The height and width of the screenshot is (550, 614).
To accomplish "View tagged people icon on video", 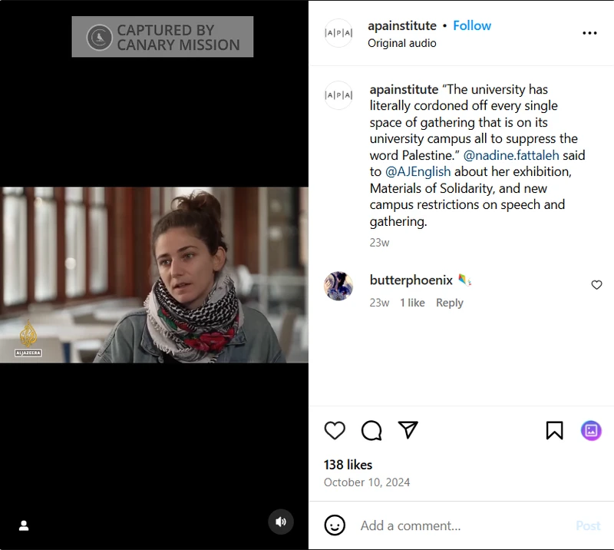I will (24, 525).
